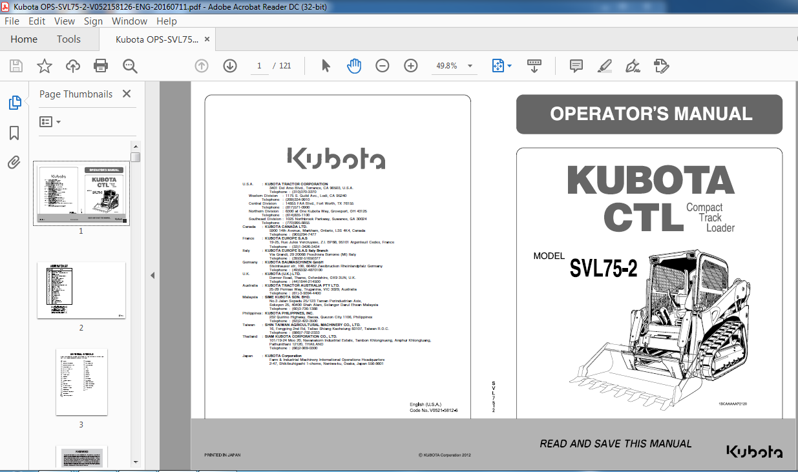Click the Save file icon
Screen dimensions: 798x472
coord(16,66)
